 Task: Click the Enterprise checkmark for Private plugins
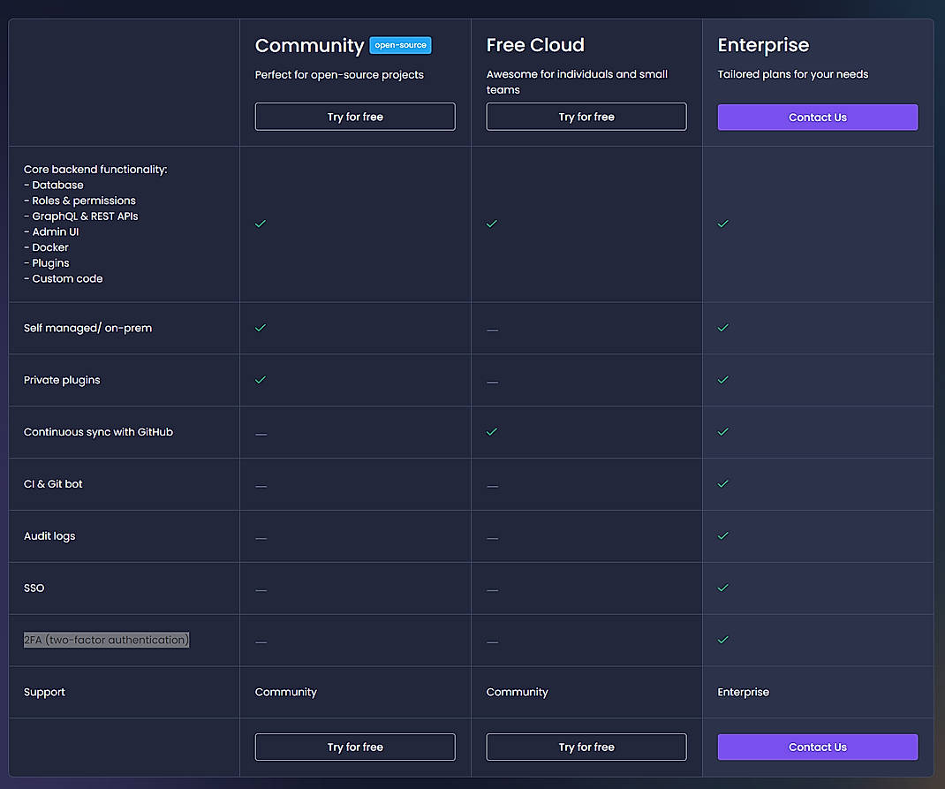(x=723, y=380)
